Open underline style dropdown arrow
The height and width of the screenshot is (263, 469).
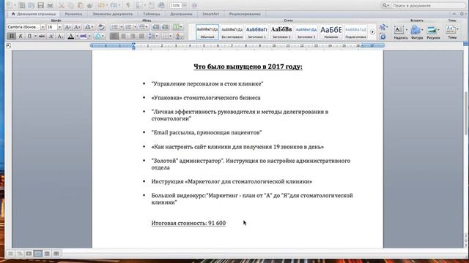[x=35, y=36]
